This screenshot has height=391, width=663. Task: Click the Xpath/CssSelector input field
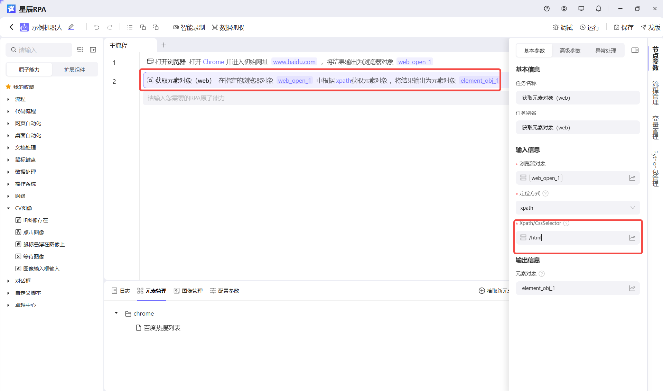tap(577, 238)
